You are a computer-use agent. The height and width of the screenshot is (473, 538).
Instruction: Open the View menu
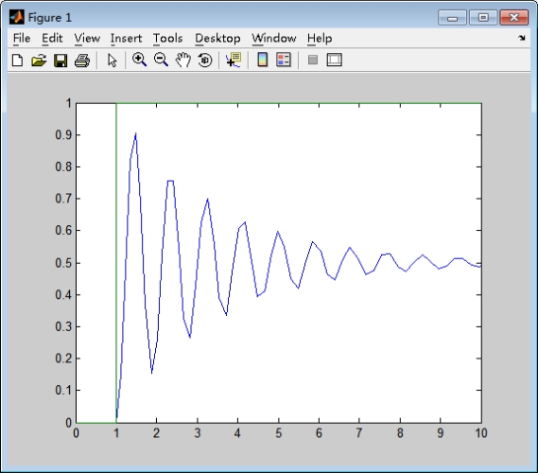click(x=87, y=38)
